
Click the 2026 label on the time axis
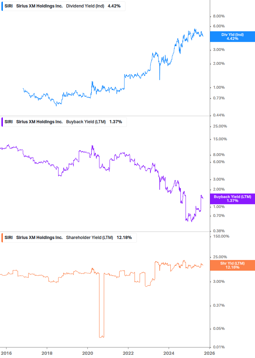pyautogui.click(x=209, y=353)
